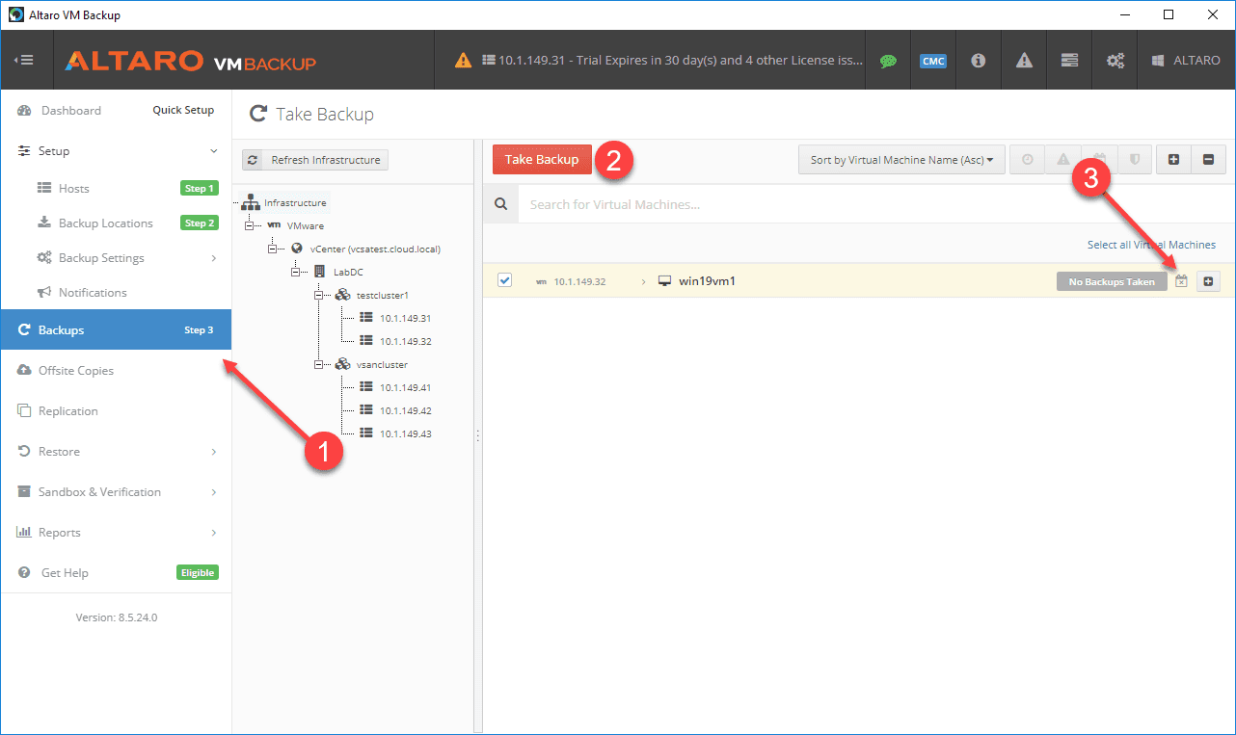The image size is (1236, 735).
Task: Click the Backup Locations download icon
Action: pyautogui.click(x=44, y=223)
